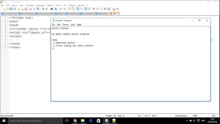Click the Replace toolbar icon
This screenshot has height=124, width=220.
(56, 9)
